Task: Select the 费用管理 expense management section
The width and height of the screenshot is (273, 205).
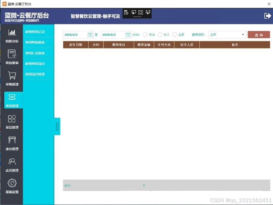Action: coord(14,100)
